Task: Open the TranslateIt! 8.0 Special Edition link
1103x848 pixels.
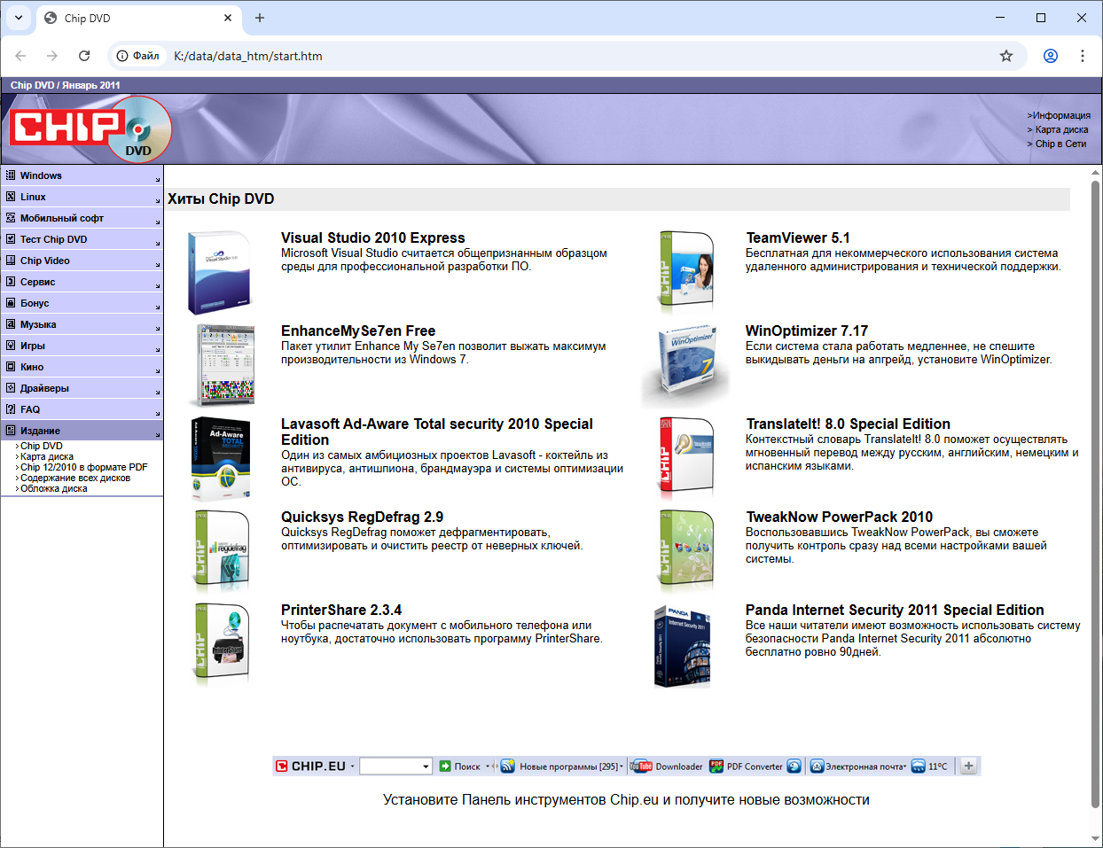Action: [x=849, y=424]
